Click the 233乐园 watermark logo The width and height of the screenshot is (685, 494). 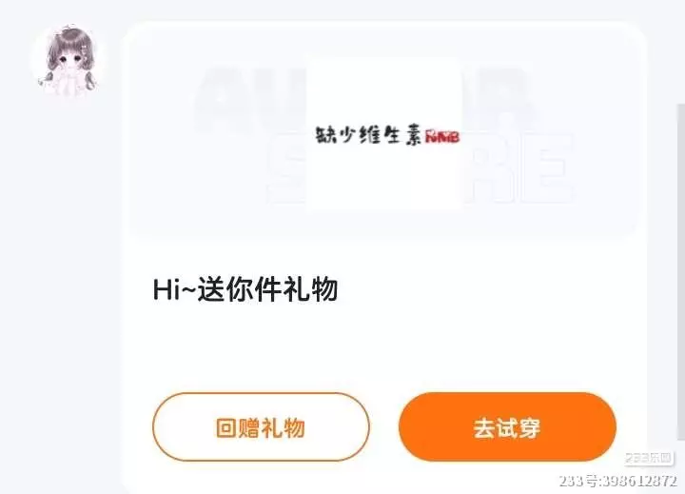pos(648,458)
